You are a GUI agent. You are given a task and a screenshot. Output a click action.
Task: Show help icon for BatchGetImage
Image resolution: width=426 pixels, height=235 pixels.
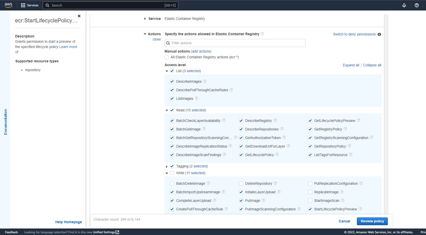point(204,129)
